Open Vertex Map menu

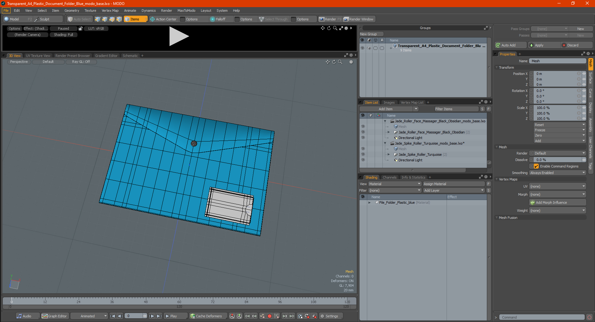(110, 11)
